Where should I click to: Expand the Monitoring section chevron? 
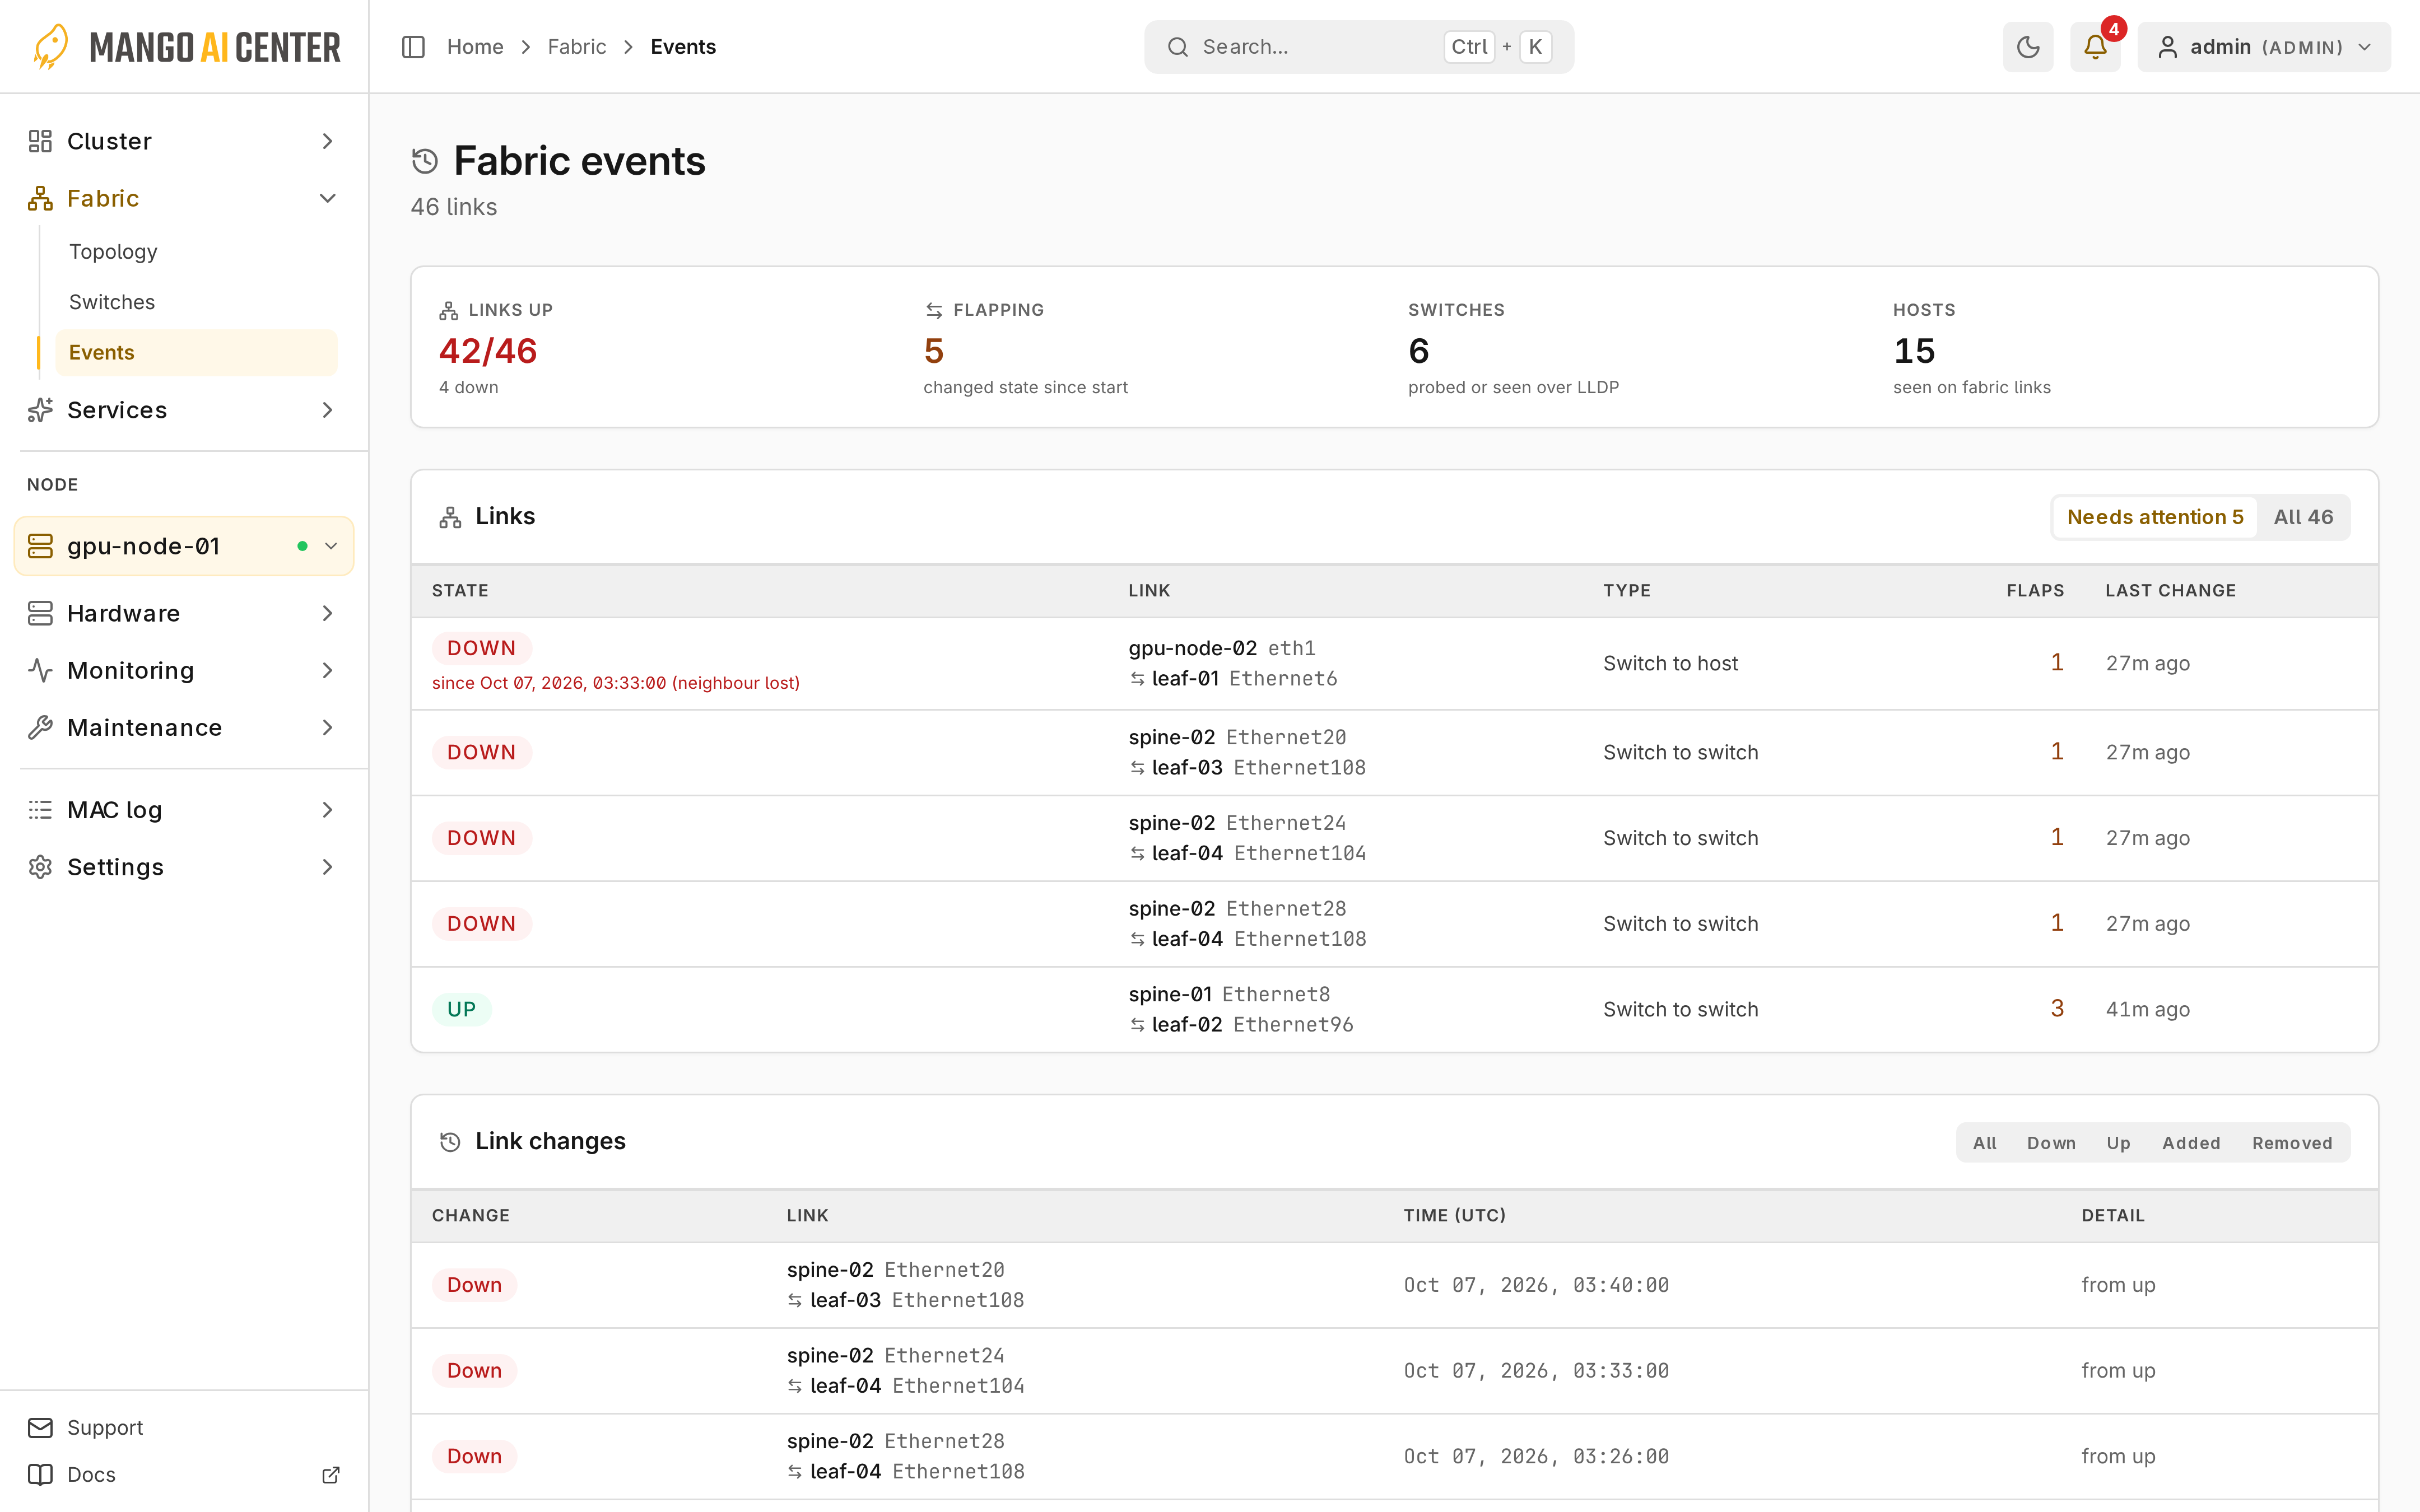click(x=327, y=670)
